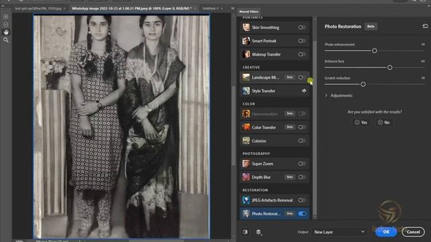Click OK to apply filters

click(x=386, y=232)
